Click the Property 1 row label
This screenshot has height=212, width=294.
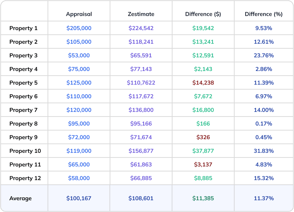(23, 28)
